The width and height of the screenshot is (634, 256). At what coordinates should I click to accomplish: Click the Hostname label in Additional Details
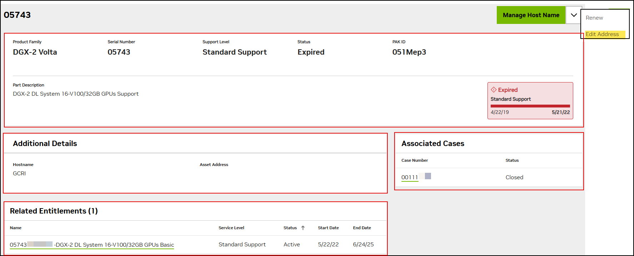[23, 165]
